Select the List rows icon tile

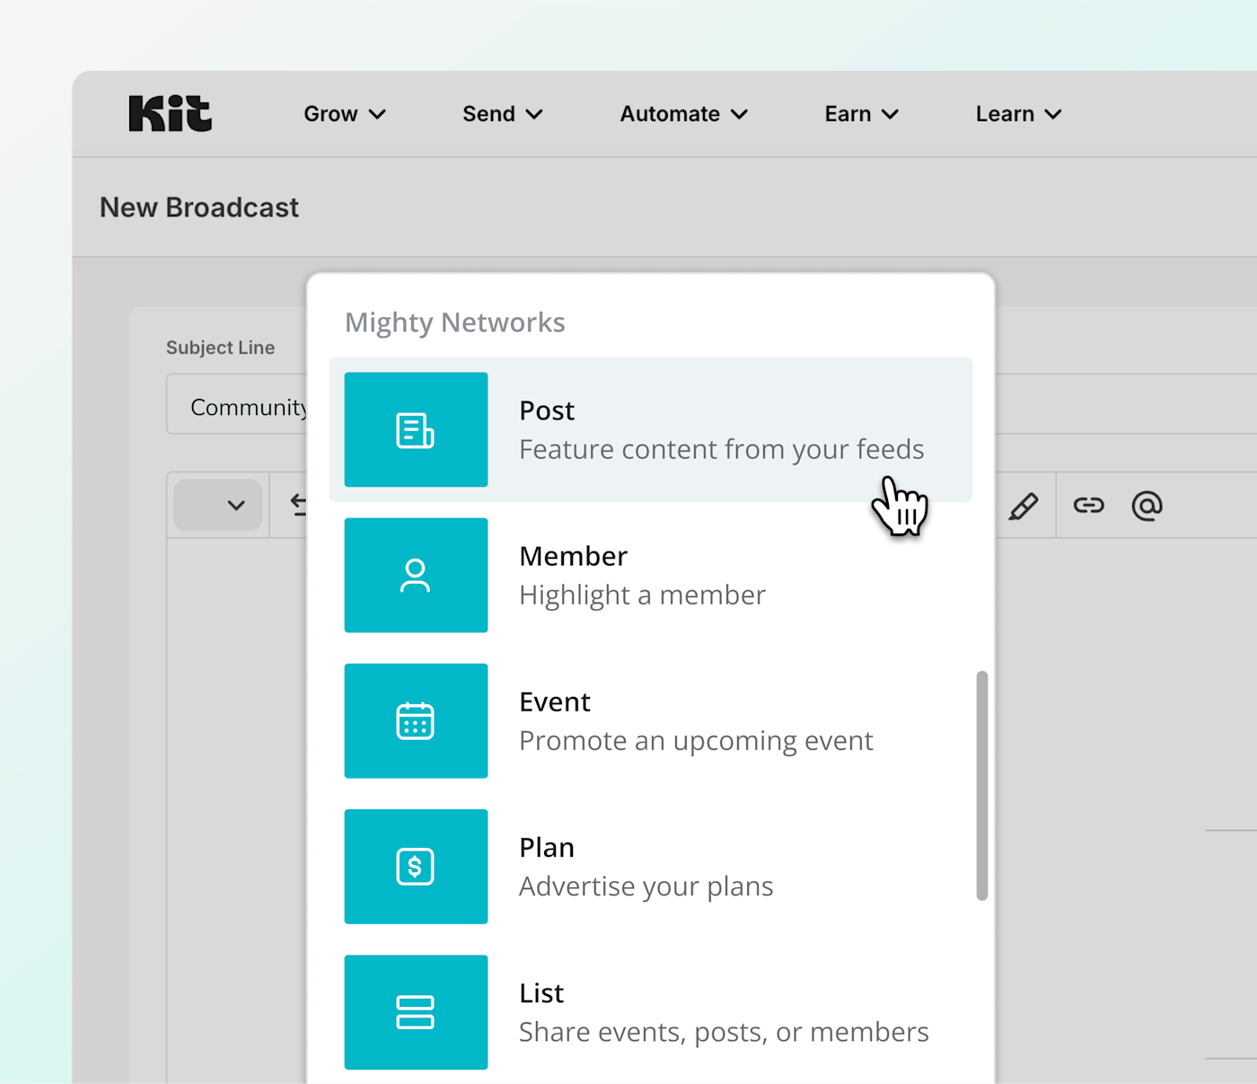click(416, 1011)
